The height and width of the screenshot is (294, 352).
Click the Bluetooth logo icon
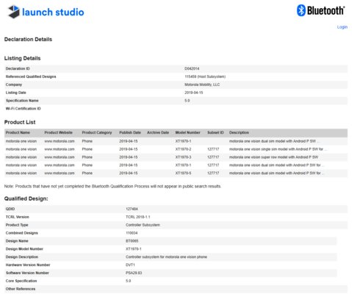point(301,10)
